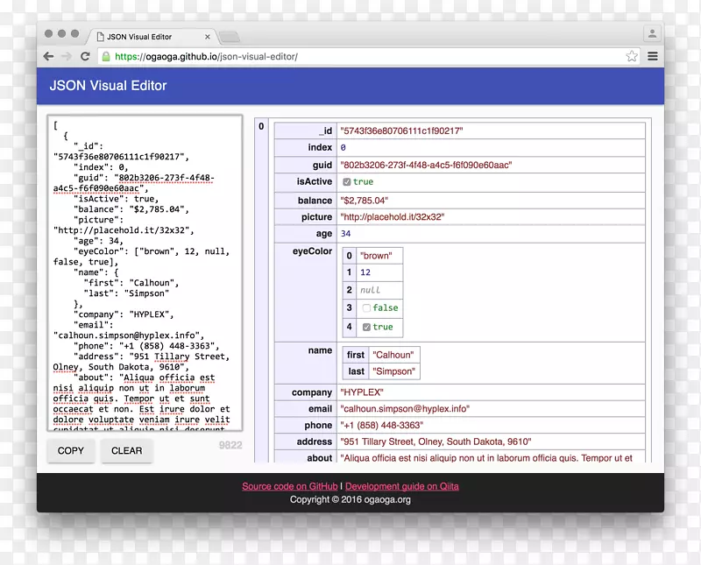The width and height of the screenshot is (701, 565).
Task: Open Source code on GitHub link
Action: 289,486
